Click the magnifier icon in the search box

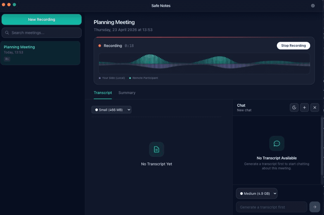coord(7,33)
